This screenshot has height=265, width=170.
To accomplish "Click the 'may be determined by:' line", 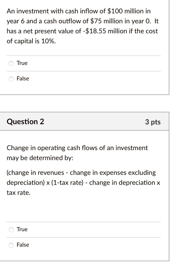I will pyautogui.click(x=40, y=158).
